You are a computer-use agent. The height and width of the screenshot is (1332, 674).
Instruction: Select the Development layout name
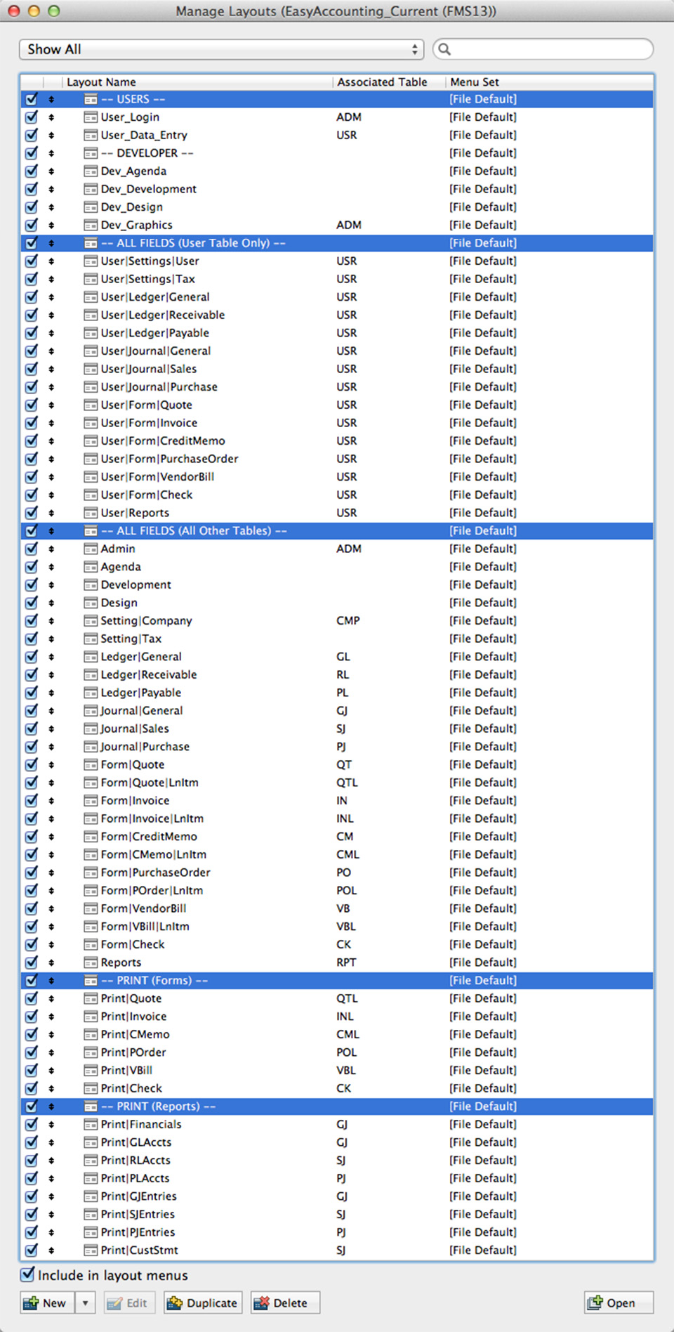point(136,585)
